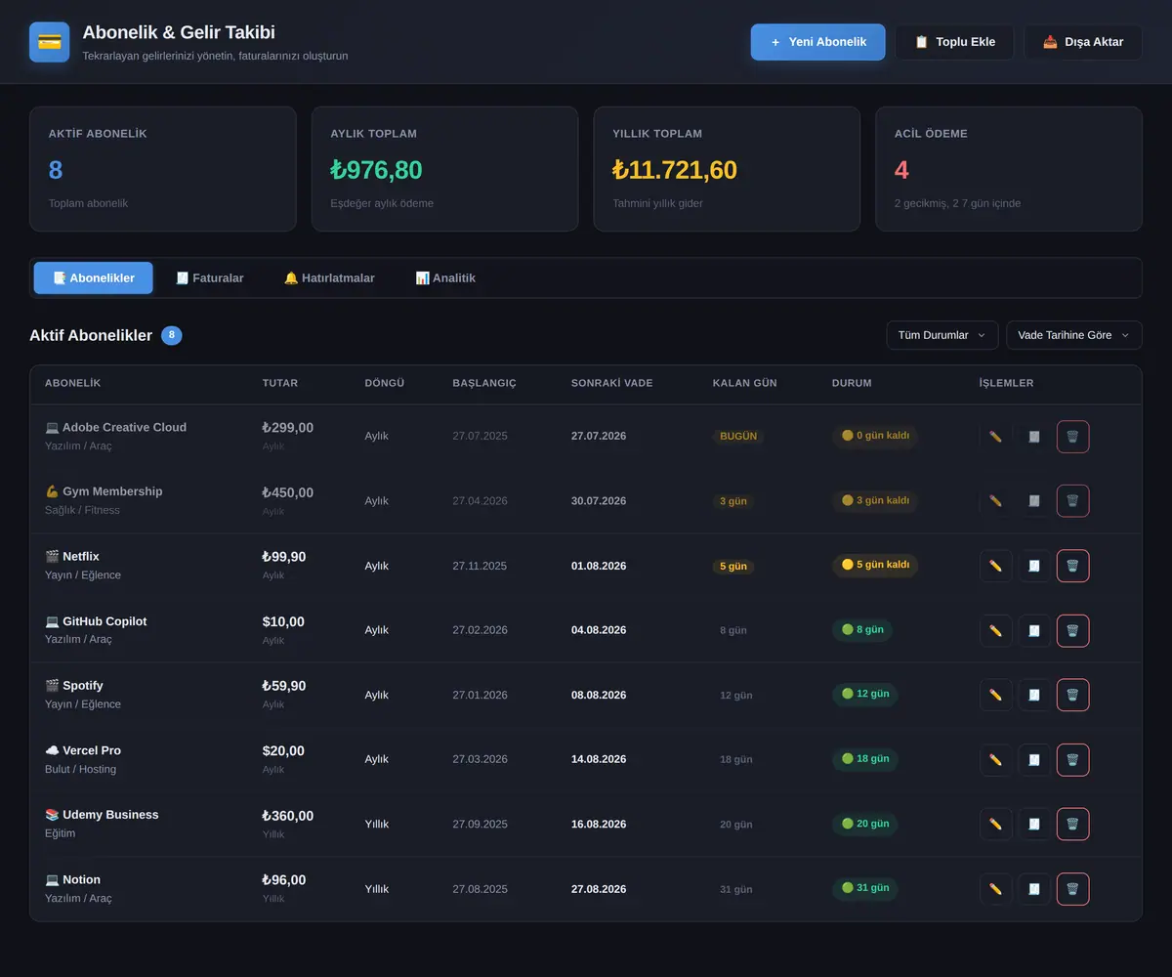1172x977 pixels.
Task: Edit the Gym Membership row
Action: (995, 501)
